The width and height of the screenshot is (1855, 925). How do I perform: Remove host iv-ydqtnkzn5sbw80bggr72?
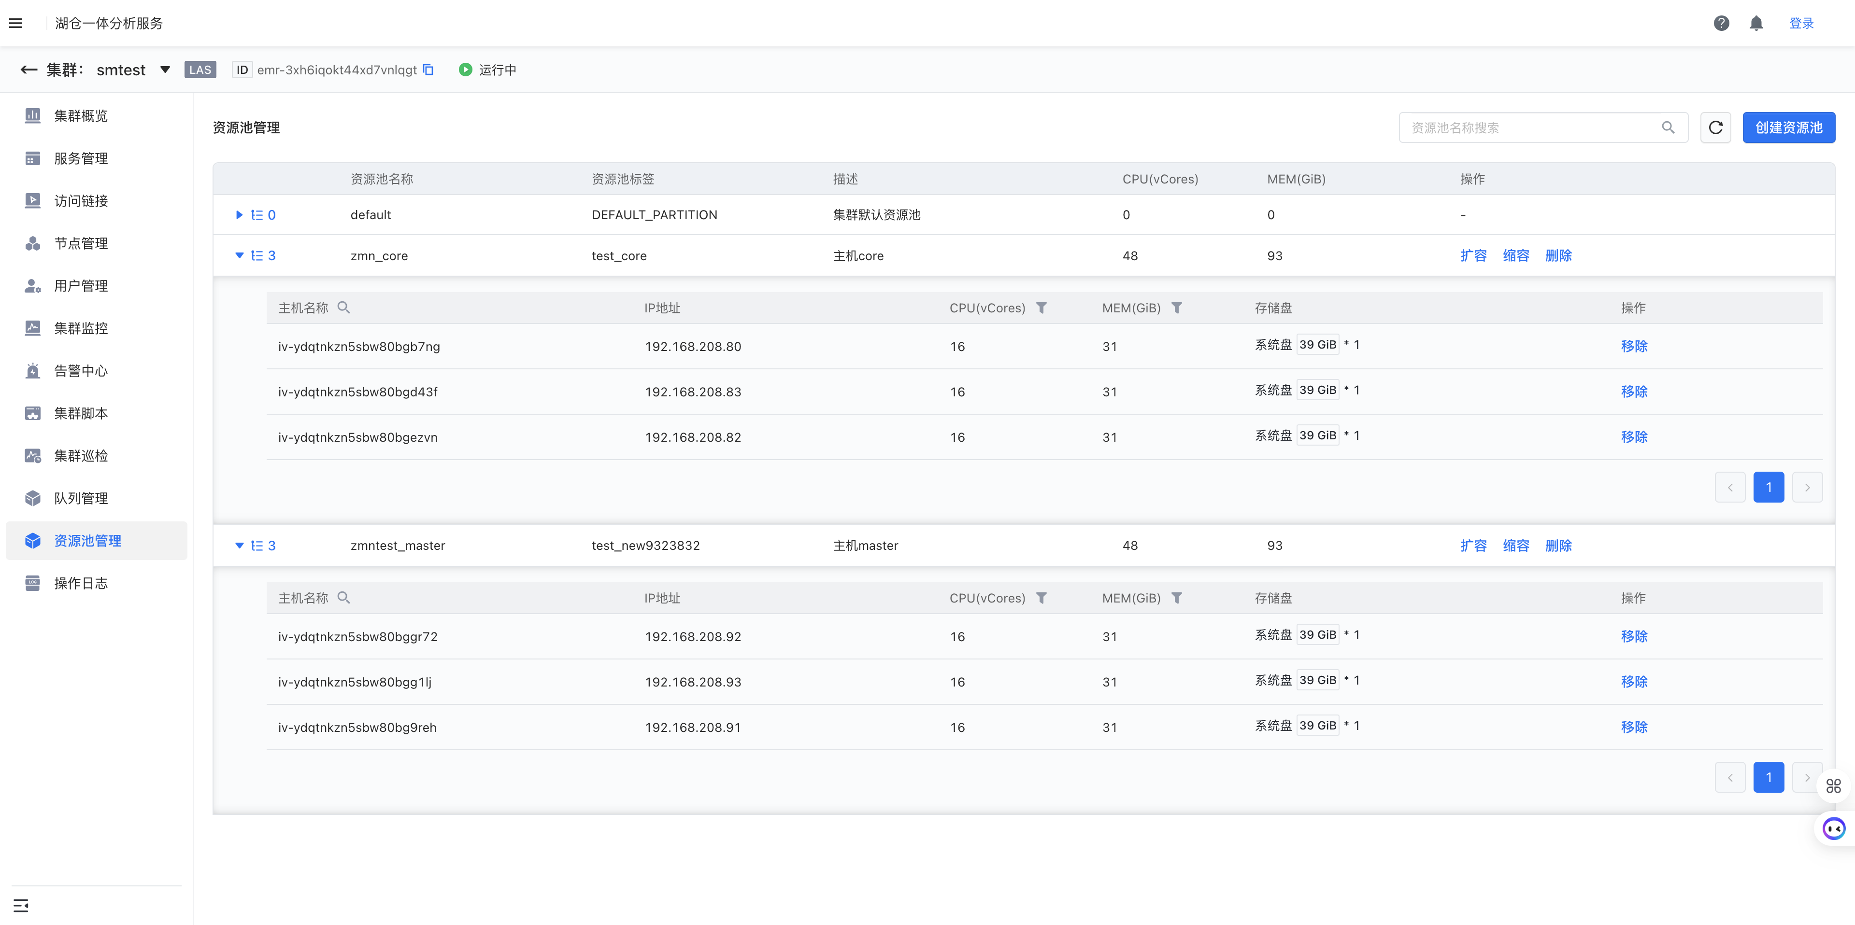coord(1634,636)
